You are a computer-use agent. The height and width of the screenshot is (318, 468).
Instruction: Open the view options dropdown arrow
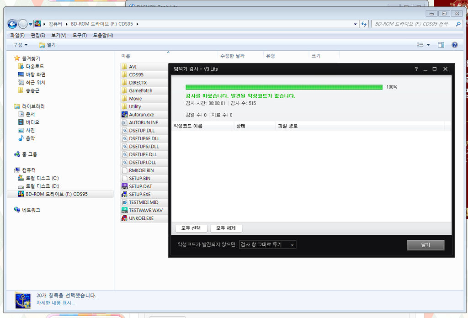pos(428,45)
